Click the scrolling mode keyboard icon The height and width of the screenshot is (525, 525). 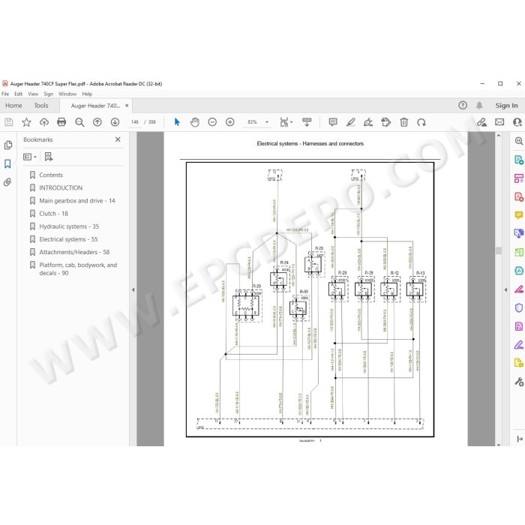306,122
